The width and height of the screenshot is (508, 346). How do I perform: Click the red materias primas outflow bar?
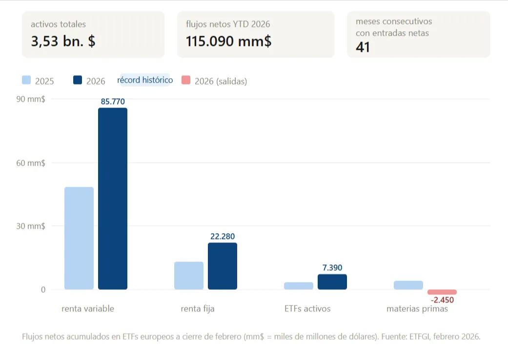(x=442, y=292)
